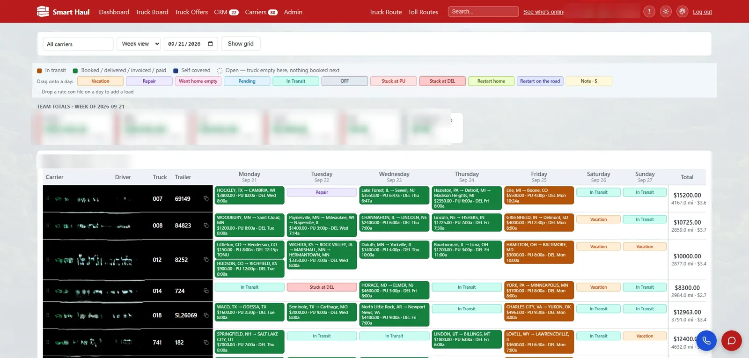Focus the Search input in header
749x358 pixels.
[483, 11]
